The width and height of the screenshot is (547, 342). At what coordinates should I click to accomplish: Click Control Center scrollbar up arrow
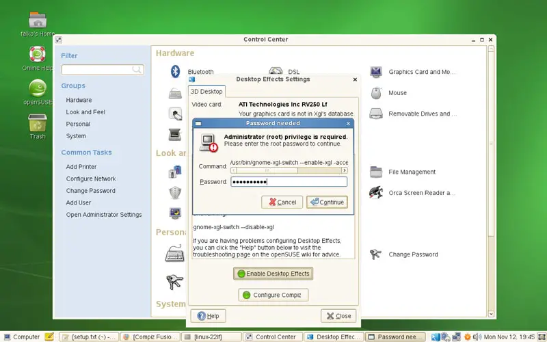point(491,49)
